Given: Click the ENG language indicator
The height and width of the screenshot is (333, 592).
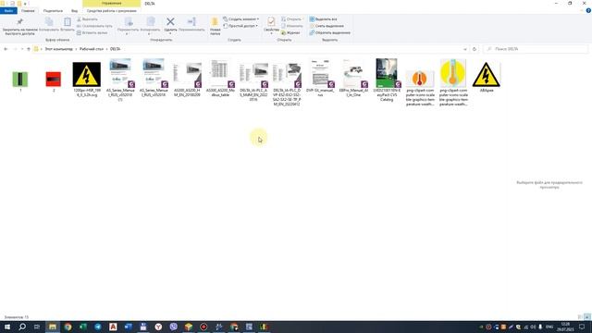Looking at the screenshot, I should pyautogui.click(x=549, y=327).
